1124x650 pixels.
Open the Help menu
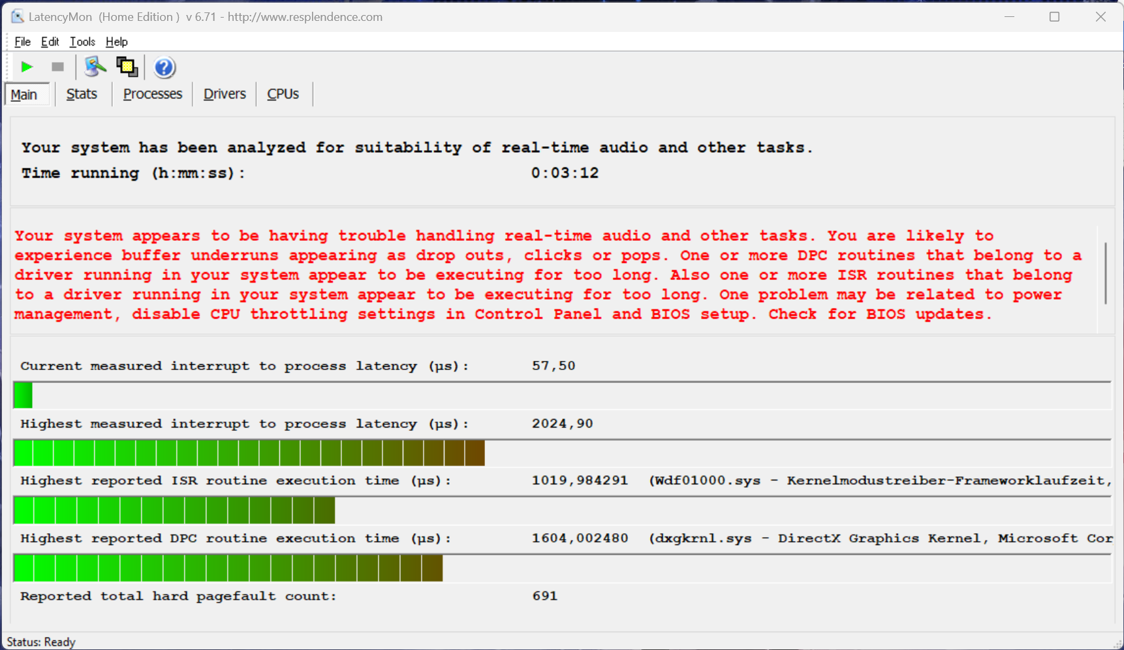tap(116, 42)
